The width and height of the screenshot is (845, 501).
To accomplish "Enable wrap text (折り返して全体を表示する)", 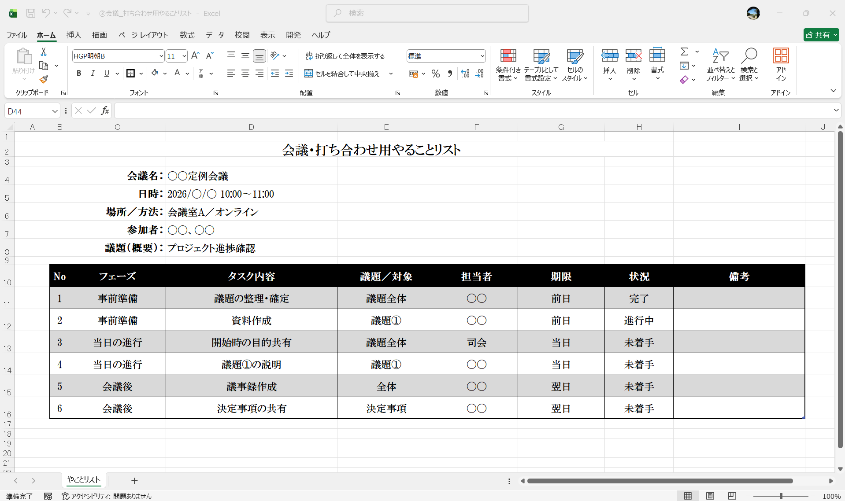I will pyautogui.click(x=345, y=56).
